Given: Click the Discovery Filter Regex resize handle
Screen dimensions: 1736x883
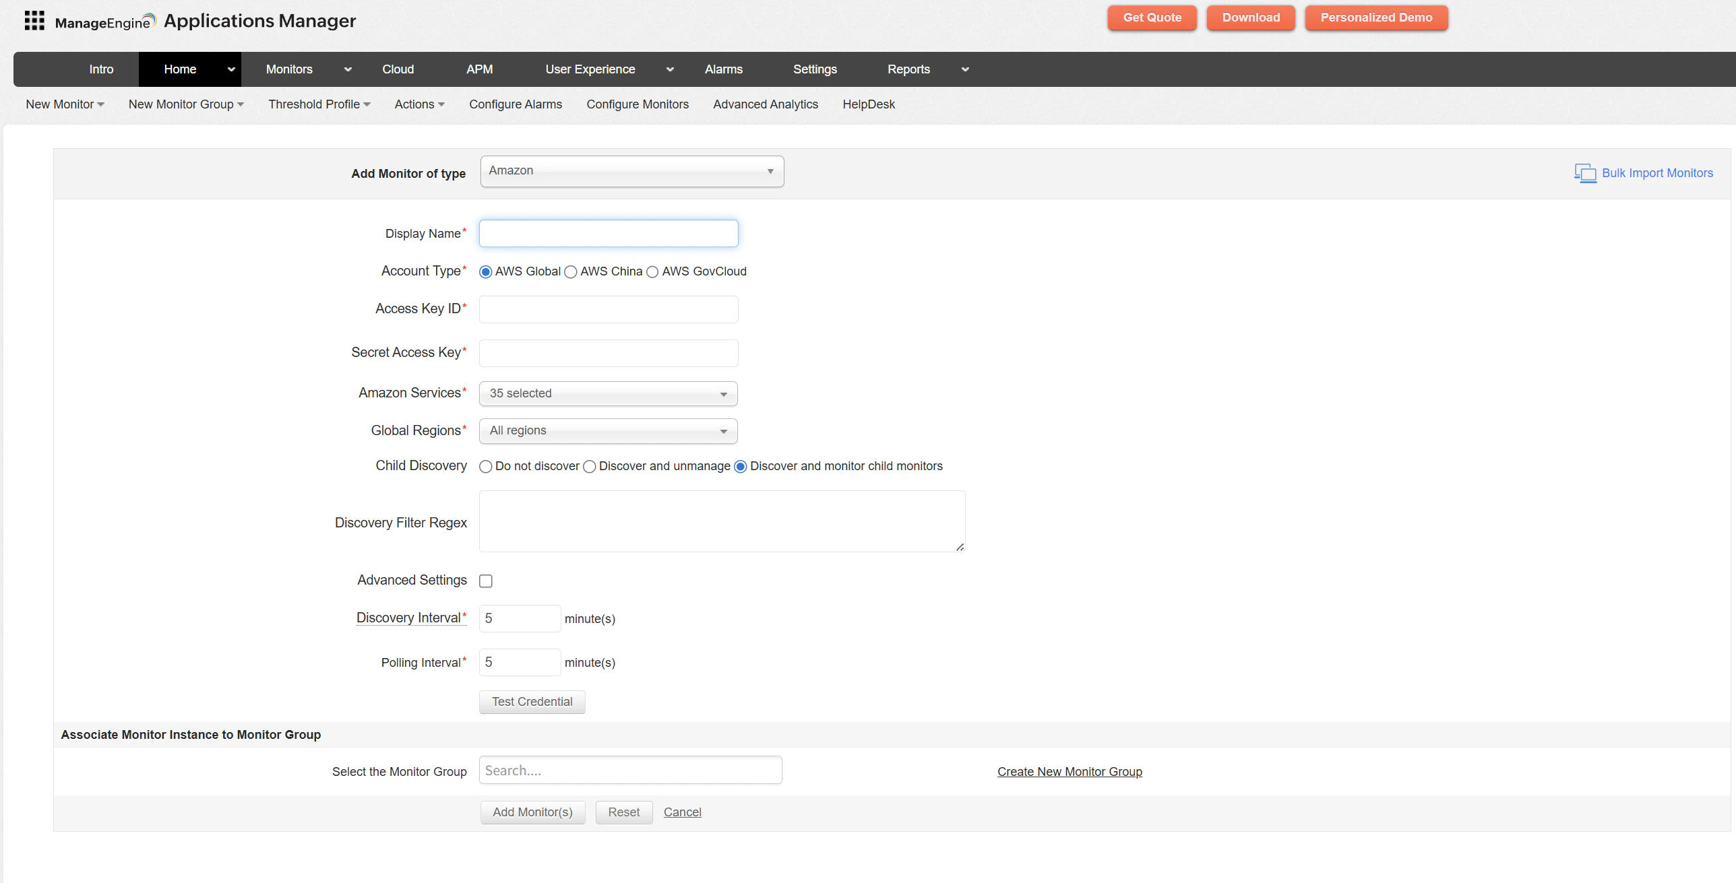Looking at the screenshot, I should click(960, 547).
